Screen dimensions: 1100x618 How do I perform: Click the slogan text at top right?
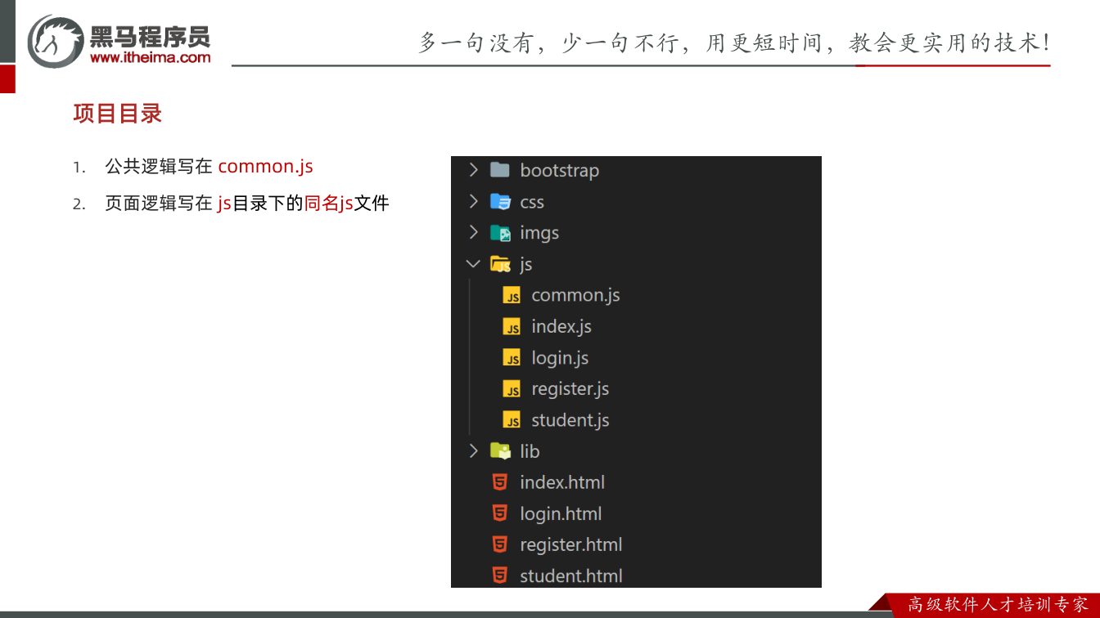734,43
